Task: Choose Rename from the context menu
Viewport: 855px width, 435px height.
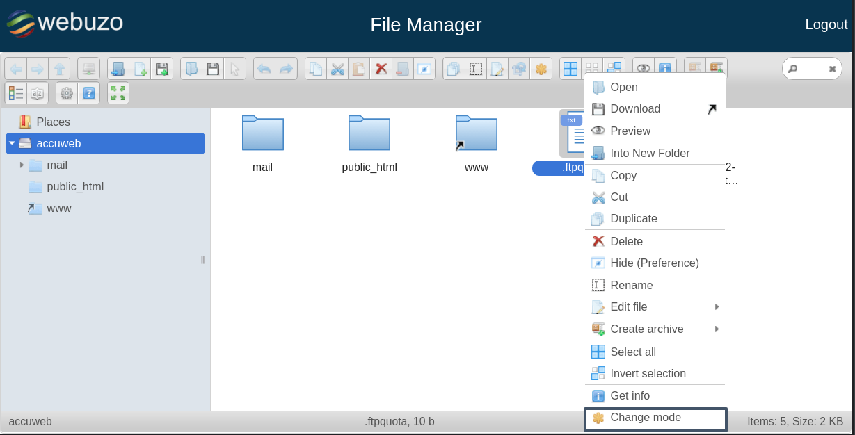Action: (x=631, y=285)
